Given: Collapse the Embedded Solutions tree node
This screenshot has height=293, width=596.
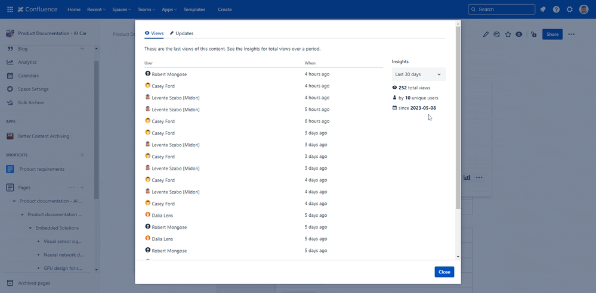Looking at the screenshot, I should coord(30,228).
